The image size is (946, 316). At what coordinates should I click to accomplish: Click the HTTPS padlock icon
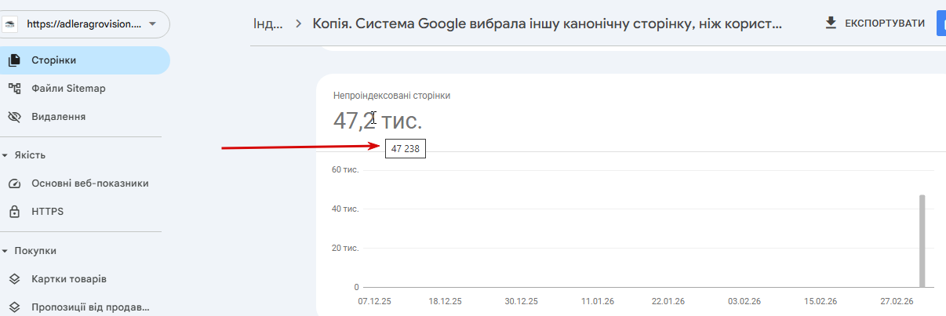[x=14, y=212]
